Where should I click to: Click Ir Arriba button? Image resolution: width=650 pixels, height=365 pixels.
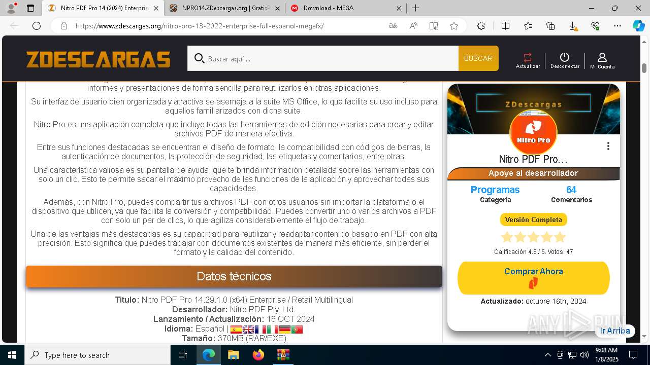[614, 331]
